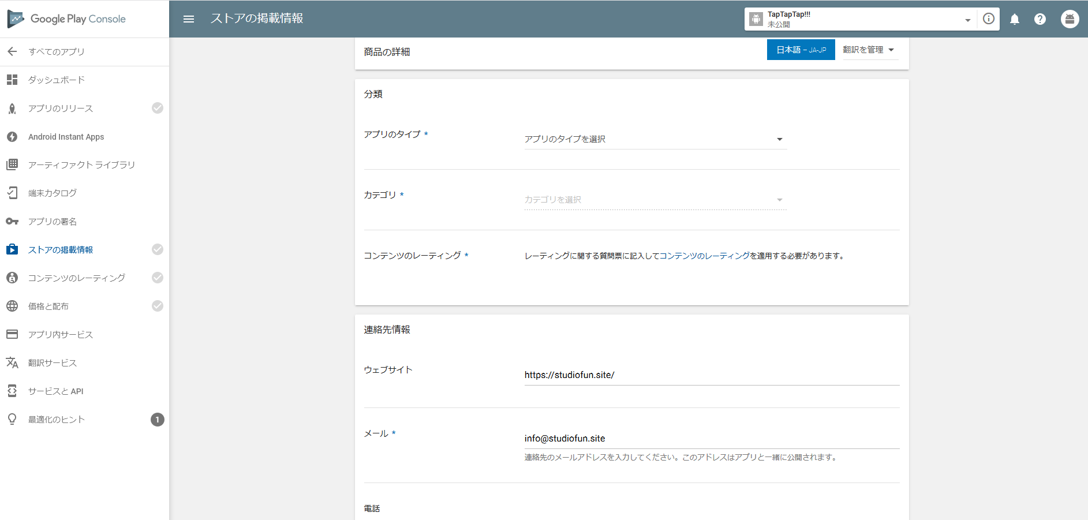This screenshot has width=1088, height=520.
Task: Click the 商品の詳細 heading text
Action: (x=387, y=52)
